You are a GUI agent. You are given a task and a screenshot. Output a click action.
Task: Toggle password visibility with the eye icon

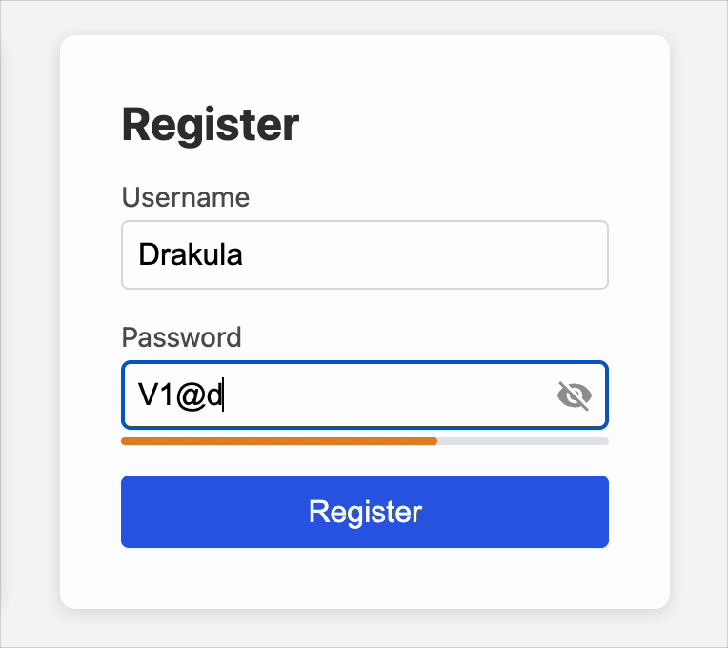[574, 395]
